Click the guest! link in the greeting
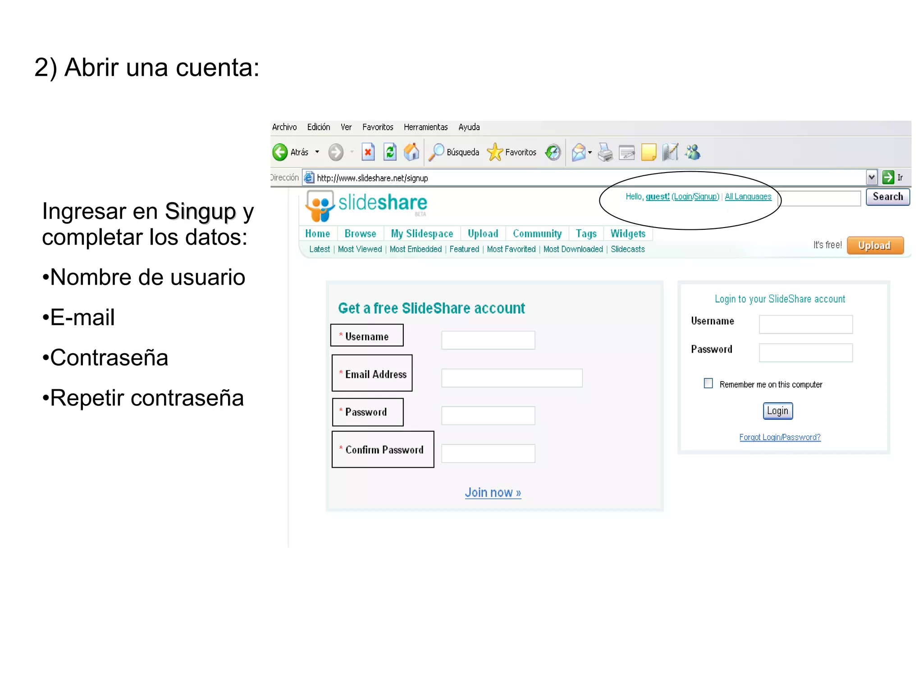The height and width of the screenshot is (692, 923). click(x=658, y=196)
